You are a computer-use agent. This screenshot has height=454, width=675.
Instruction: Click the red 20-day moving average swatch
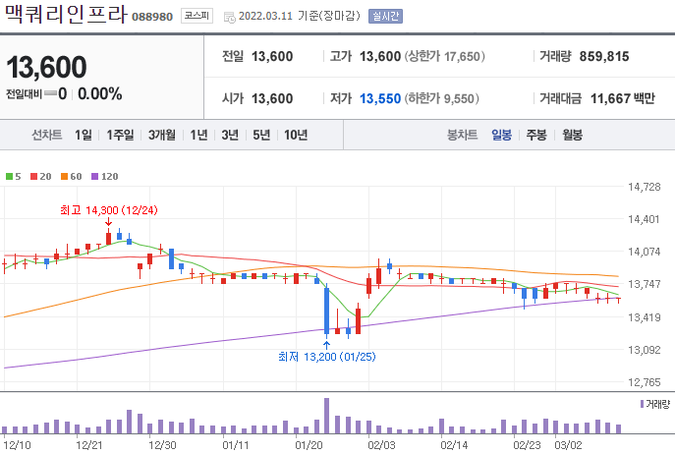click(x=34, y=176)
